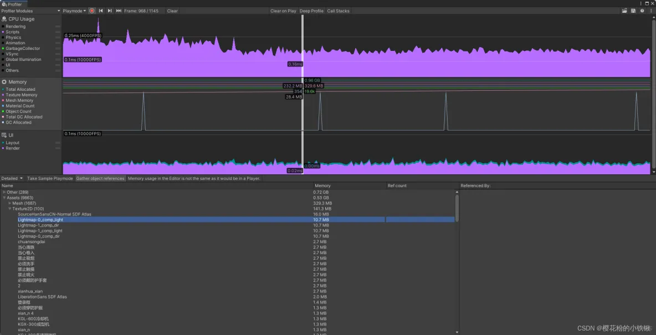656x335 pixels.
Task: Click the reorder handle beside Rendering
Action: pos(58,27)
